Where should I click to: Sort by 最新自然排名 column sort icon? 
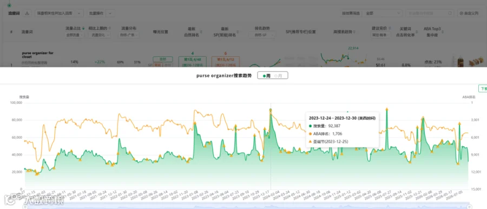(201, 32)
